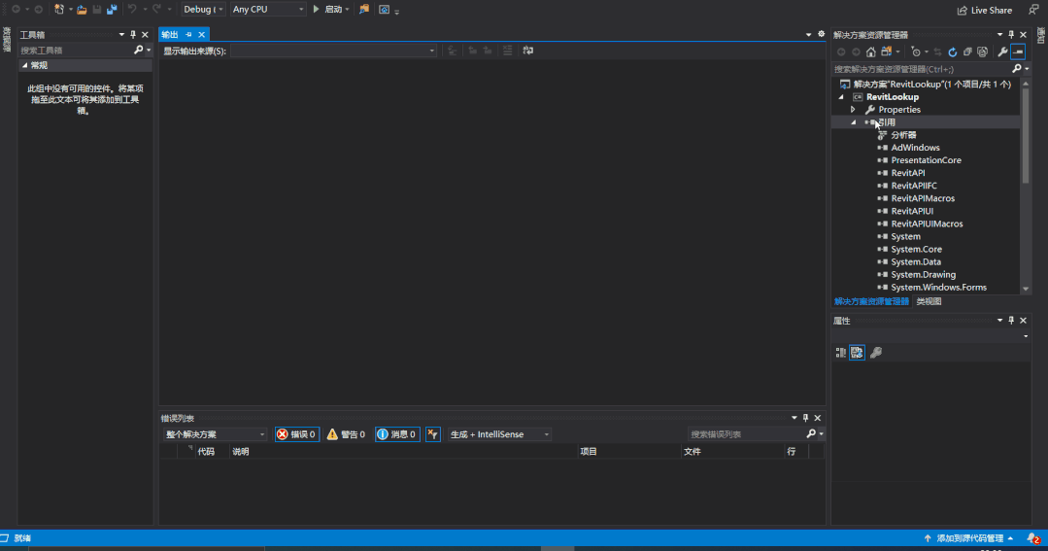Open the Any CPU platform dropdown
The height and width of the screenshot is (551, 1048).
tap(267, 9)
